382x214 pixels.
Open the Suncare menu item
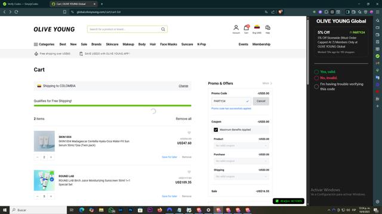click(x=187, y=45)
